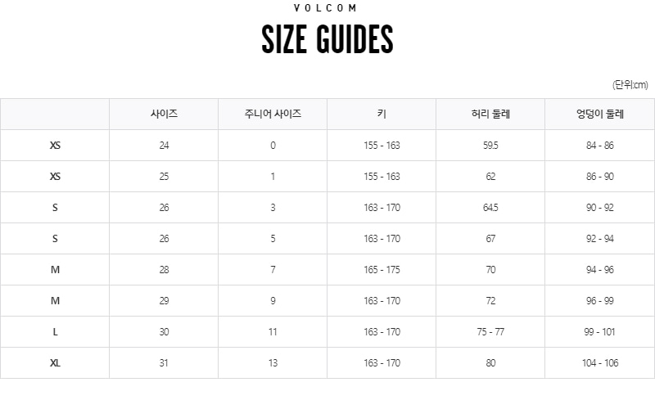Image resolution: width=655 pixels, height=400 pixels.
Task: Select the XL row label
Action: click(x=55, y=363)
